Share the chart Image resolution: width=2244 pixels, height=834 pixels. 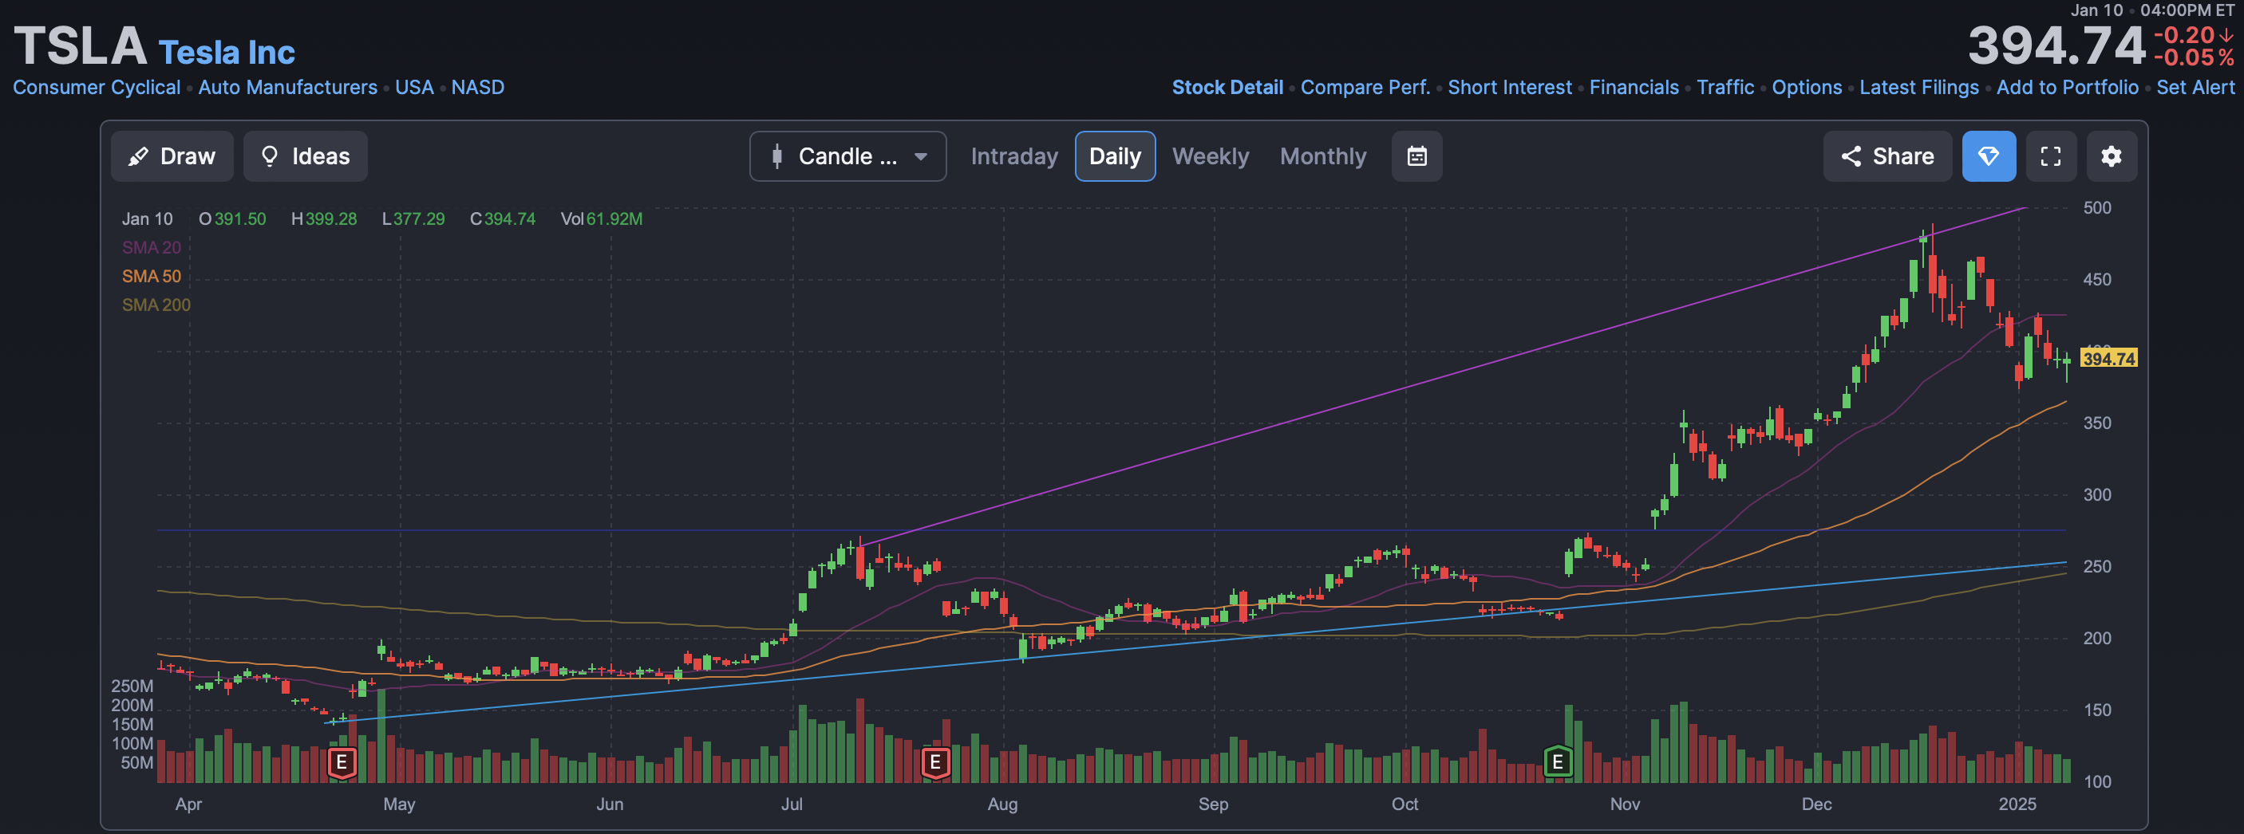click(x=1886, y=157)
